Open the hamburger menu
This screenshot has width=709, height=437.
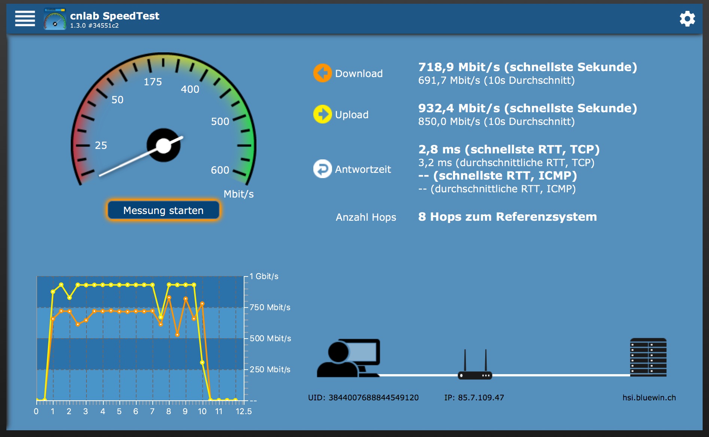point(25,19)
